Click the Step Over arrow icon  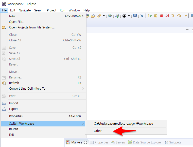click(179, 16)
